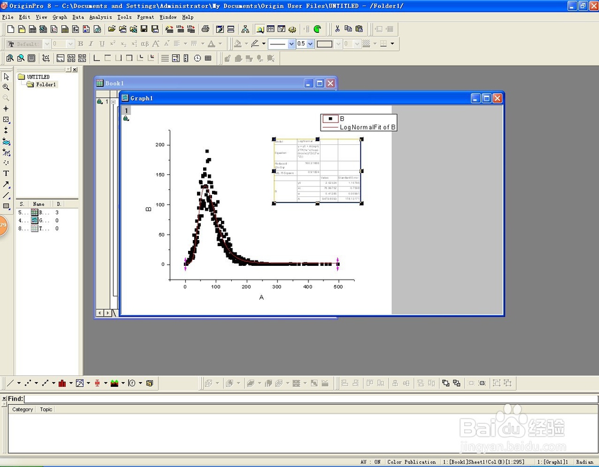Click the Print icon
Image resolution: width=599 pixels, height=467 pixels.
(x=205, y=29)
